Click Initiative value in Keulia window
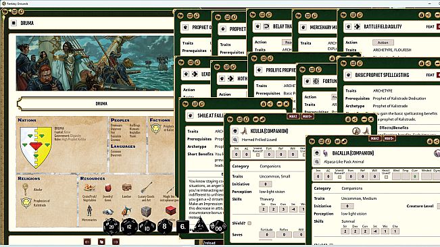This screenshot has height=247, width=440. 266,184
